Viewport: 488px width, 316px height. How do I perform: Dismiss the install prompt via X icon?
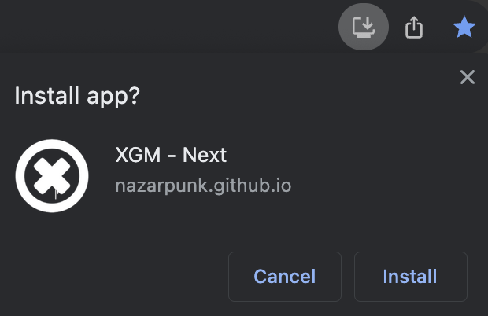point(468,76)
